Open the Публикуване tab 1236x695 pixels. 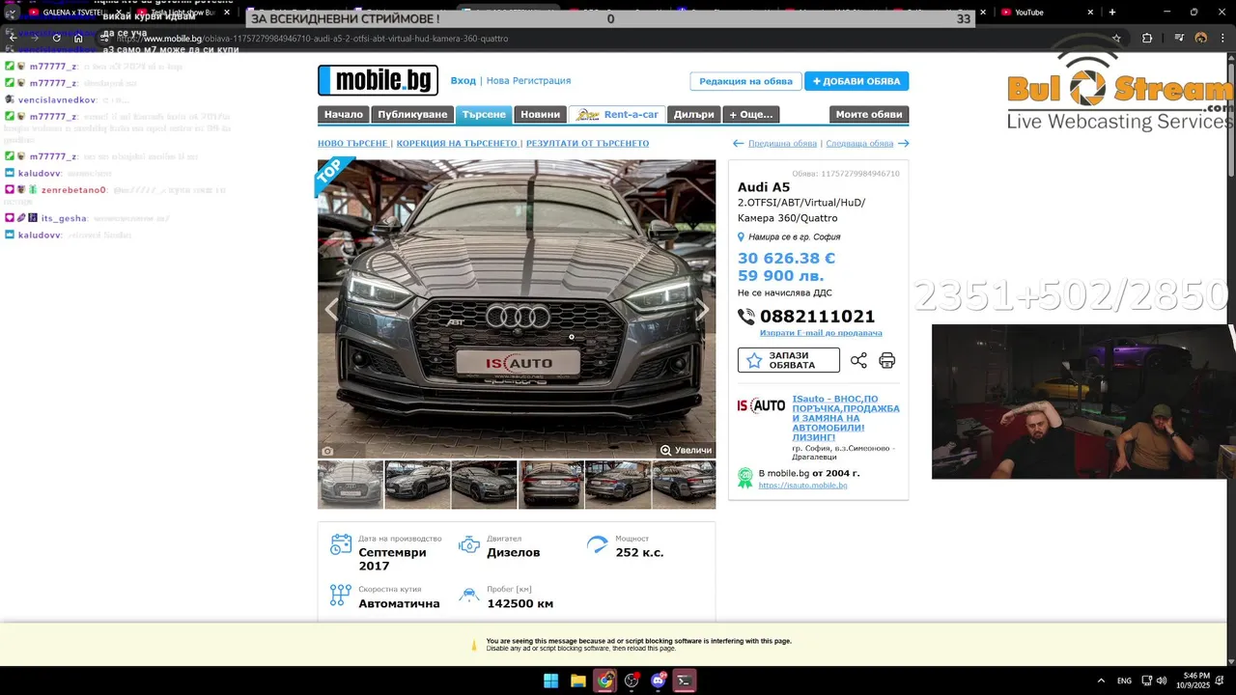pyautogui.click(x=412, y=114)
